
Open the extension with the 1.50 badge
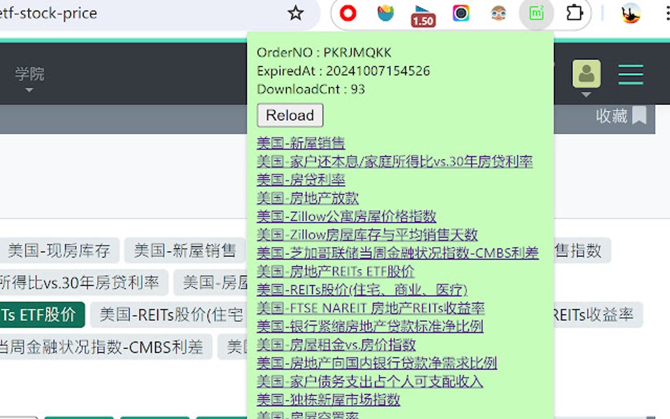(x=423, y=16)
